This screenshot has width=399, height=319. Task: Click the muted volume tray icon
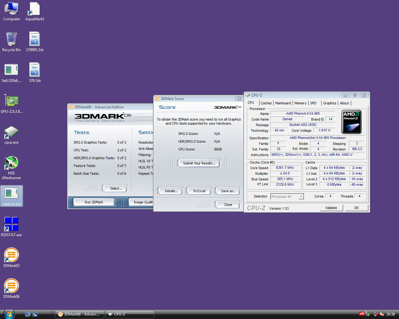(x=382, y=314)
